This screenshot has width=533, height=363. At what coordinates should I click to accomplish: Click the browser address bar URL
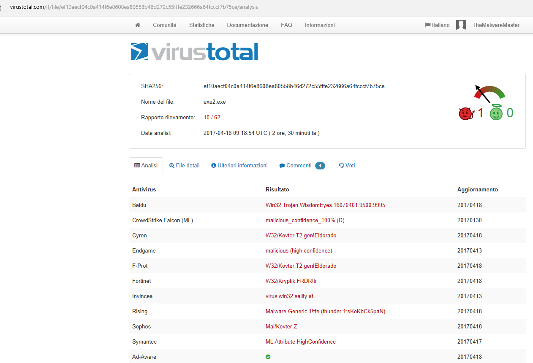point(134,7)
